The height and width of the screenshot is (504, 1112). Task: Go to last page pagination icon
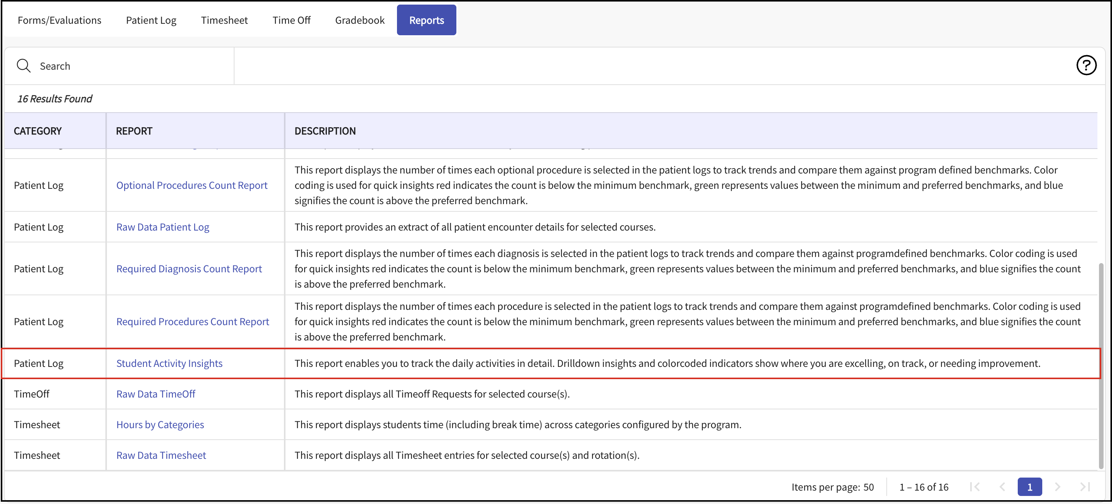pos(1085,487)
